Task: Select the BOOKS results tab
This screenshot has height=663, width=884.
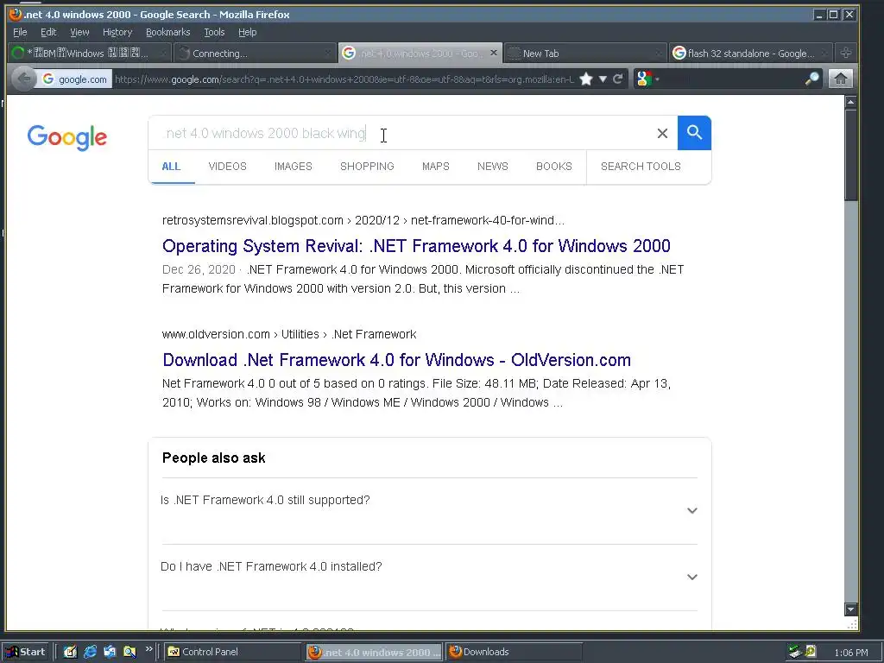Action: coord(554,167)
